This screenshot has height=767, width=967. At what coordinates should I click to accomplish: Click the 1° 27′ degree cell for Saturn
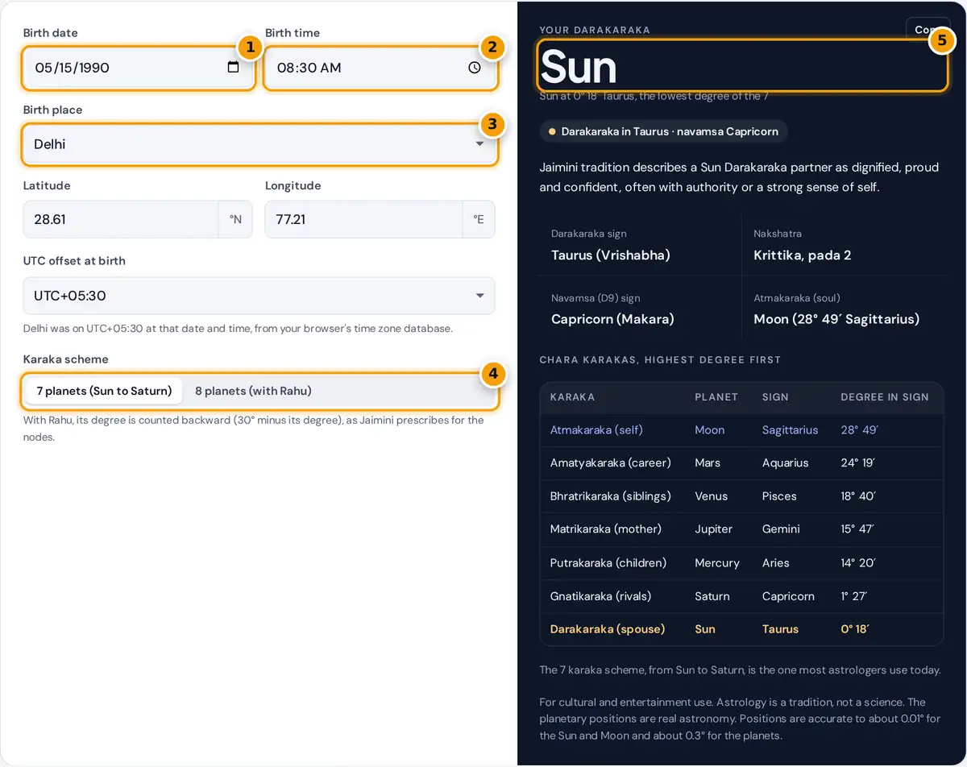(x=855, y=596)
